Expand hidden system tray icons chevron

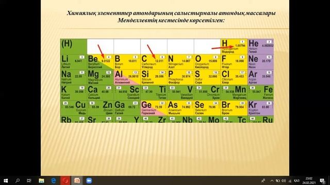coord(272,180)
